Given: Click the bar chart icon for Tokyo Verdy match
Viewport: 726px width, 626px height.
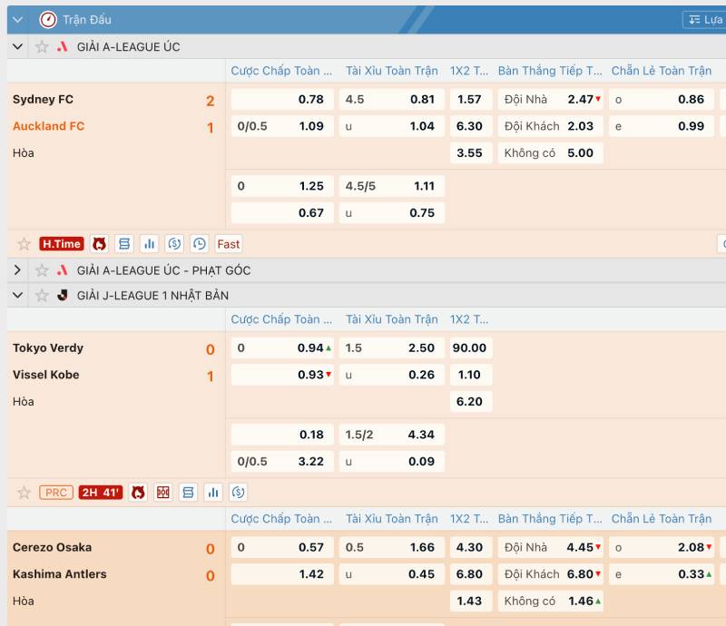Looking at the screenshot, I should tap(214, 493).
